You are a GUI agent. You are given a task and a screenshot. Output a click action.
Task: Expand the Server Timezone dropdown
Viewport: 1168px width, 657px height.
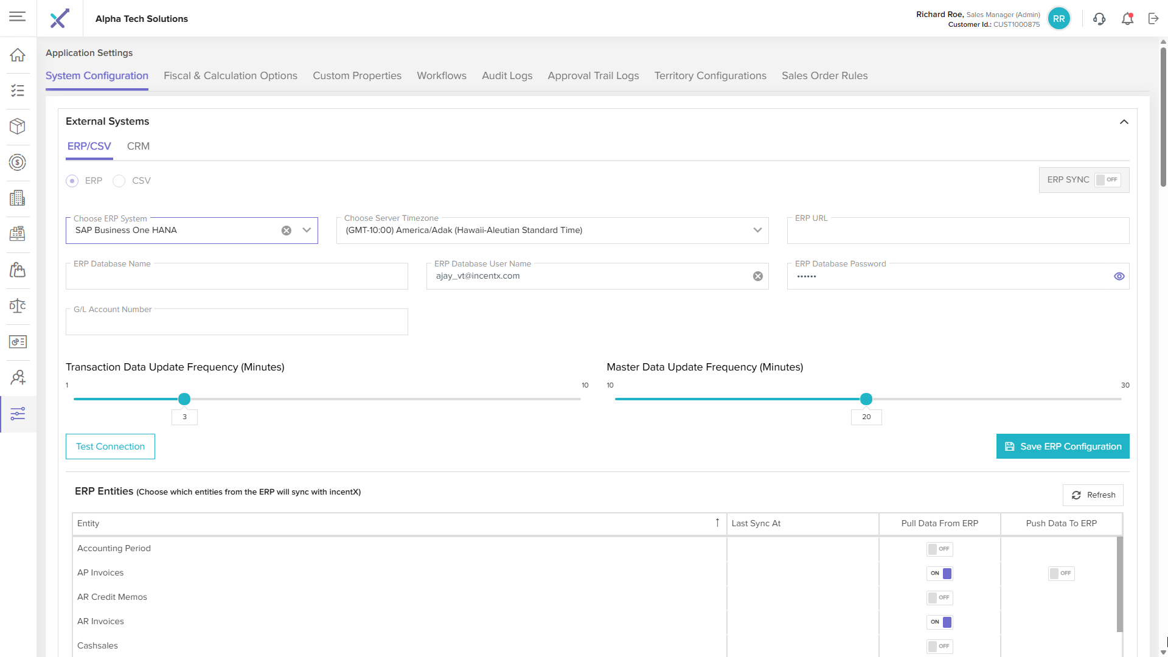coord(757,231)
